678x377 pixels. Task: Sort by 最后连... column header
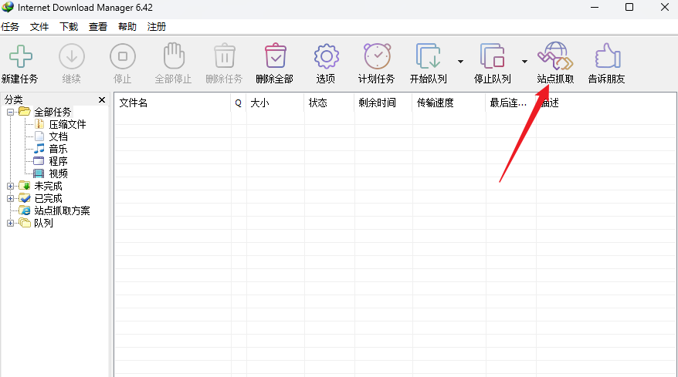tap(510, 103)
